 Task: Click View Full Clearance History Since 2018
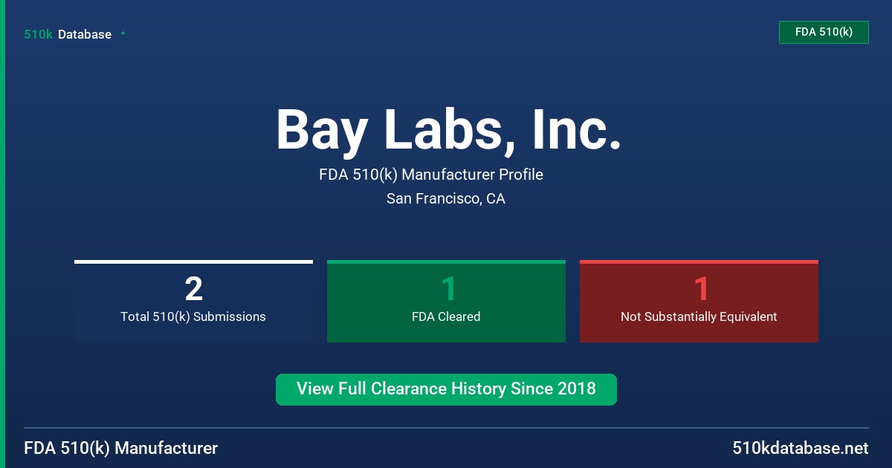tap(446, 389)
